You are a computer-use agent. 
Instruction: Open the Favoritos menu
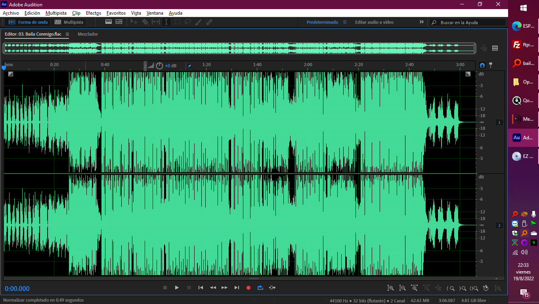pyautogui.click(x=116, y=13)
